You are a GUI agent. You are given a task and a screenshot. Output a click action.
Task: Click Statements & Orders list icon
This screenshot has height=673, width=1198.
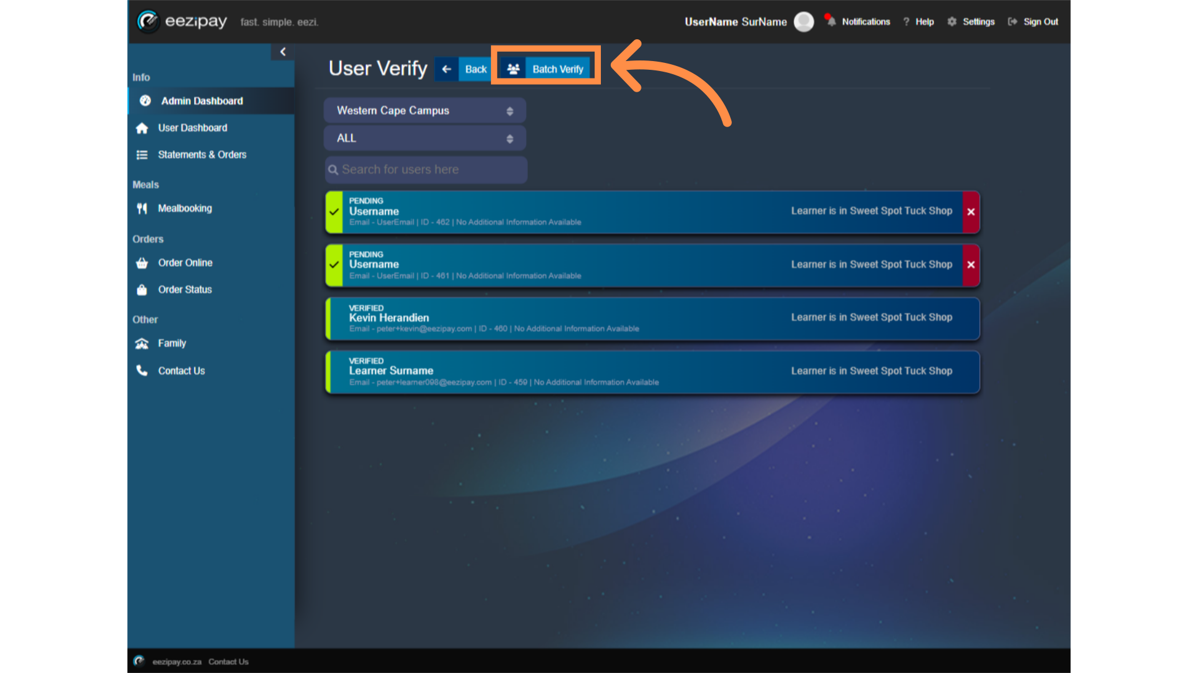coord(142,155)
